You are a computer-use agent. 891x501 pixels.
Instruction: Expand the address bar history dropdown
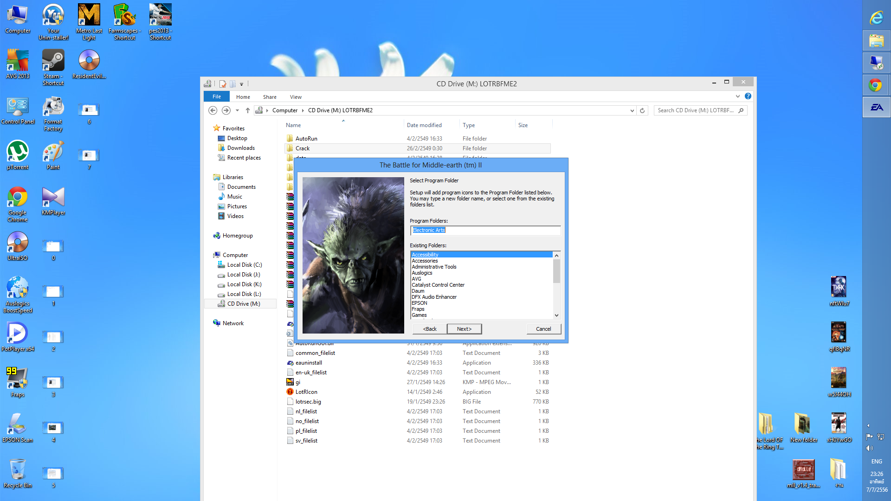(632, 110)
